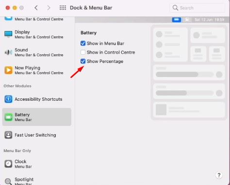Click the Spotlight magnifier icon
Viewport: 230px width, 185px height.
pos(8,182)
